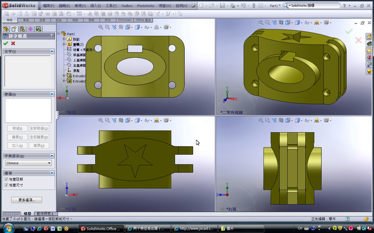
Task: Open the DisplayManager tab icon
Action: coord(39,29)
